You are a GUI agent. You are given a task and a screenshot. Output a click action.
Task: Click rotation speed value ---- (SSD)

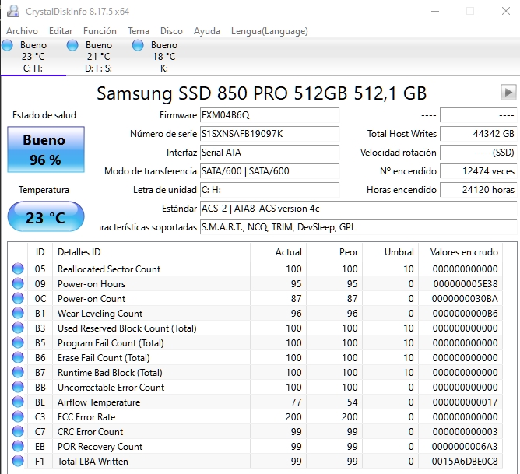pyautogui.click(x=478, y=153)
